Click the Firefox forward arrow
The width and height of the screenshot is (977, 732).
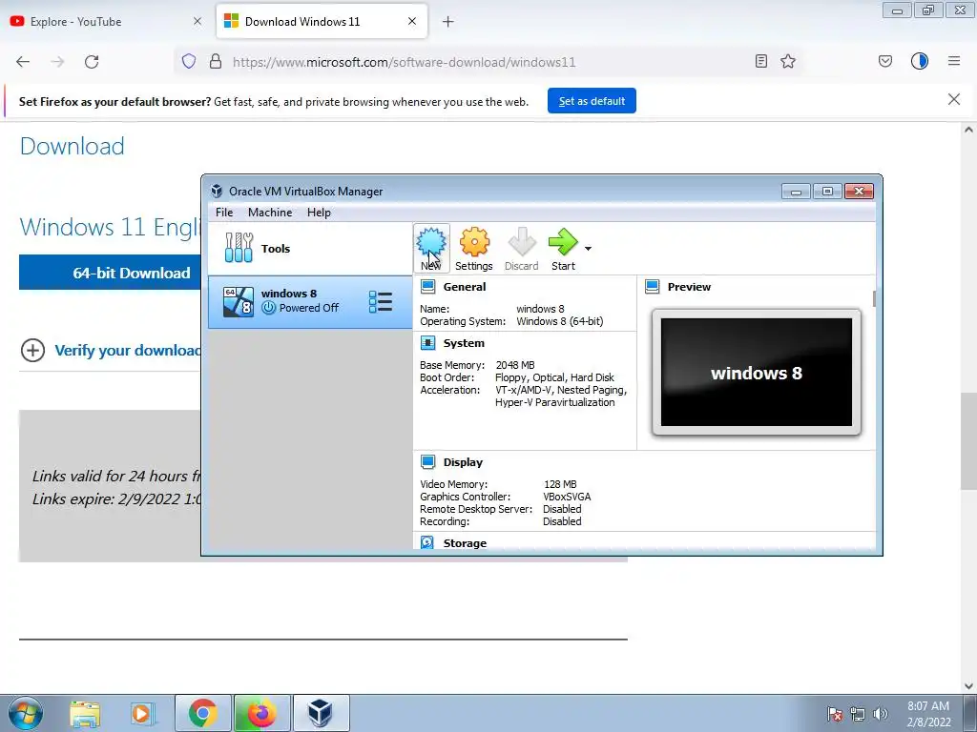point(57,62)
